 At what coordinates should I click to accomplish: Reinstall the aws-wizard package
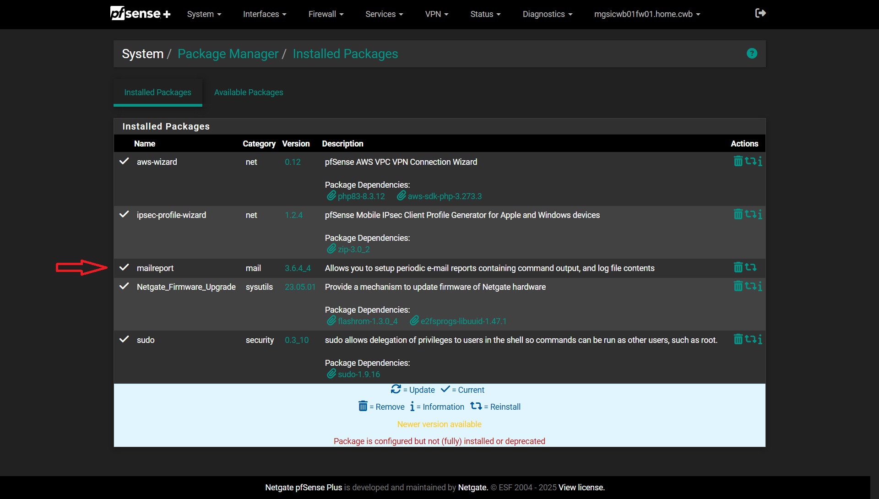(x=750, y=161)
